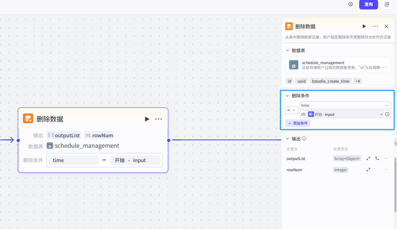Collapse the 删除条件 section

[287, 96]
